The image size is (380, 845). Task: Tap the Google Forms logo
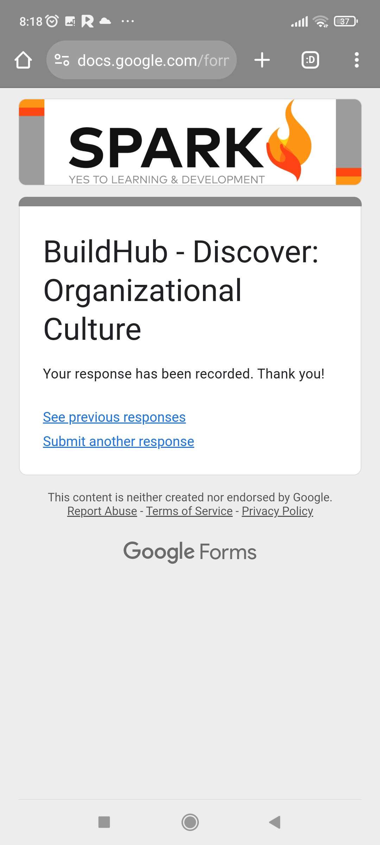(x=190, y=552)
